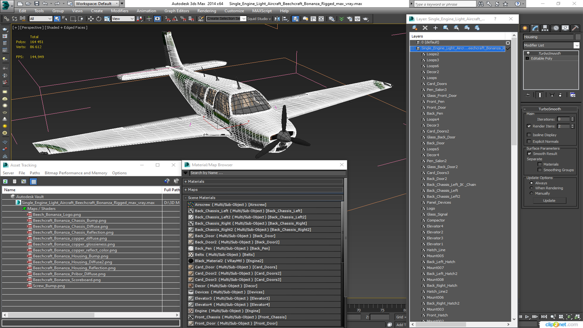Viewport: 583px width, 328px height.
Task: Open Bitmap Performance and Memory menu
Action: pos(76,173)
